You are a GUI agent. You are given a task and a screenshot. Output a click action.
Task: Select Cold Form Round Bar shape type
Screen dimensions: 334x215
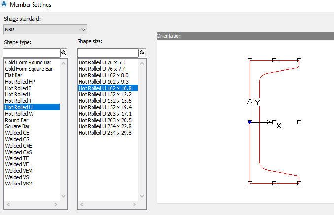(x=29, y=62)
